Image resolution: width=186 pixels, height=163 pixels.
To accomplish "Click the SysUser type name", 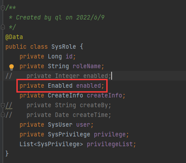I will coord(60,124).
